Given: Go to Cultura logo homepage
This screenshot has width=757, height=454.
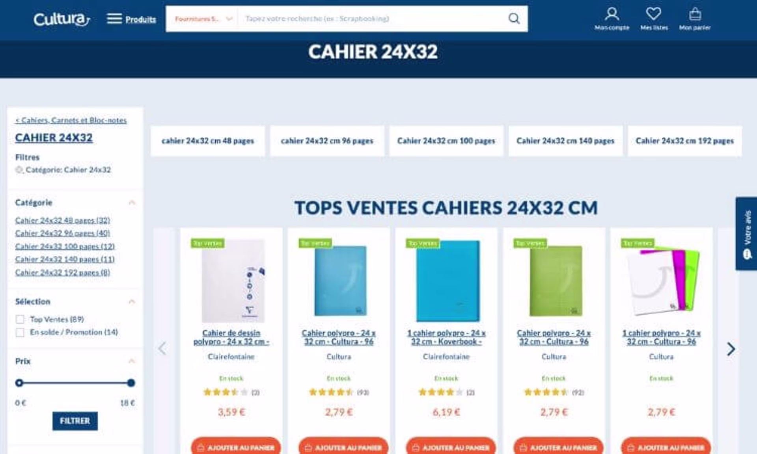Looking at the screenshot, I should (62, 19).
